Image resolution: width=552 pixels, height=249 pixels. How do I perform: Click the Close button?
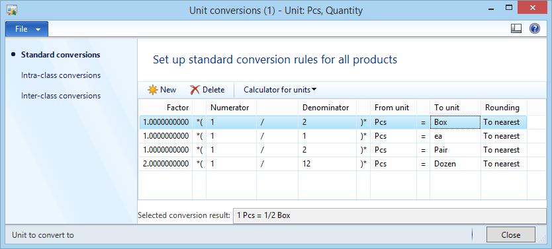[x=511, y=235]
